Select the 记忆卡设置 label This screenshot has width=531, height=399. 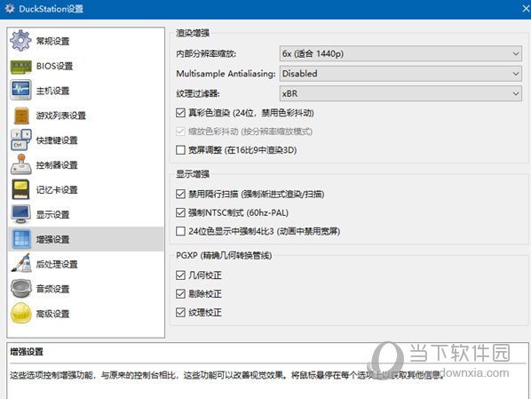click(x=57, y=189)
